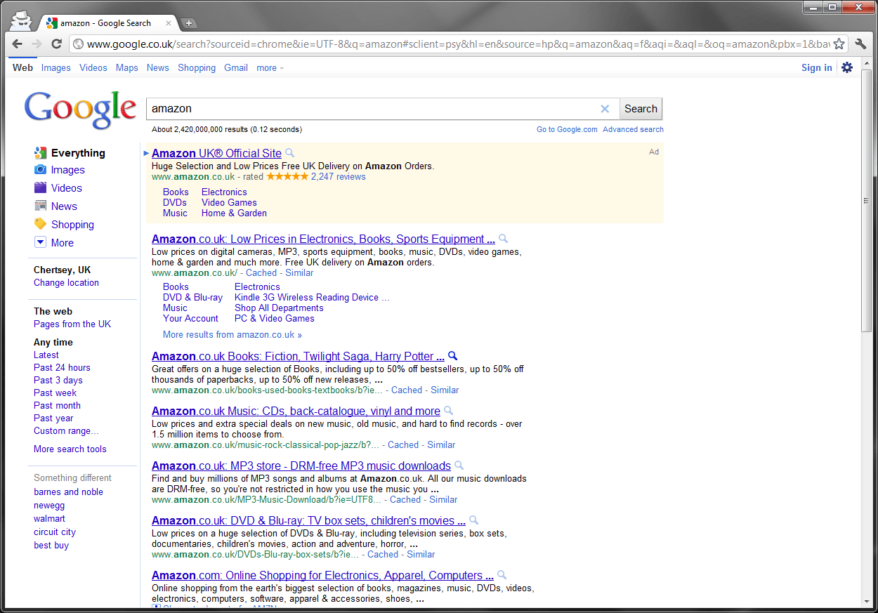The image size is (878, 613).
Task: Open Maps in the top navigation
Action: click(127, 68)
